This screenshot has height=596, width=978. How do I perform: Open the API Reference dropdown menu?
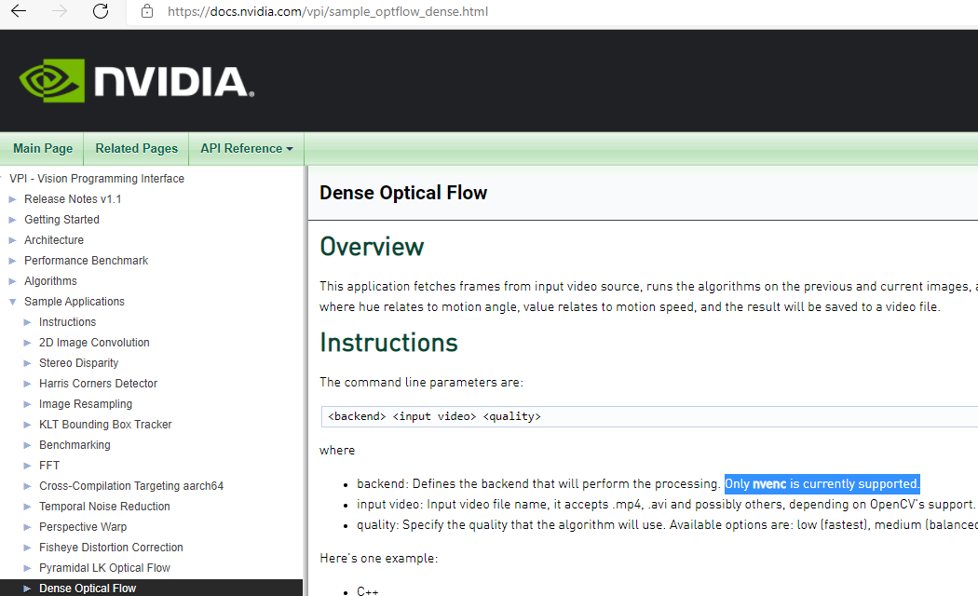pos(246,148)
